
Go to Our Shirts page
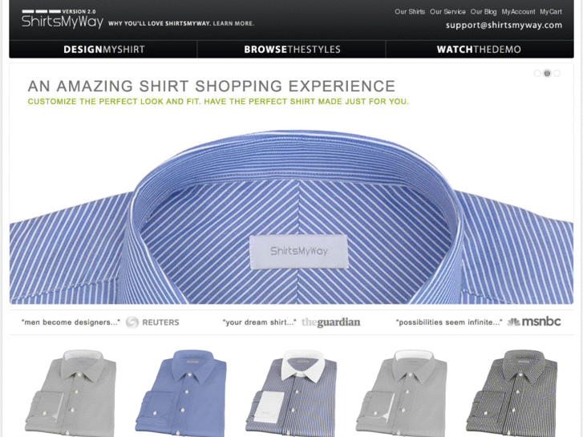(409, 11)
